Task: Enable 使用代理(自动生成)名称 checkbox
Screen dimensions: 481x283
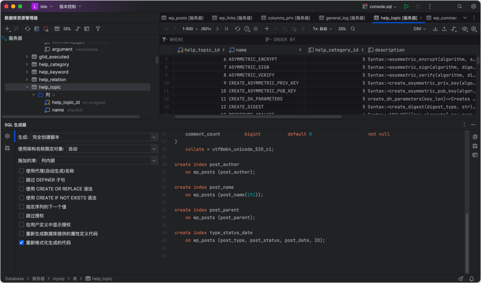Action: pyautogui.click(x=21, y=171)
